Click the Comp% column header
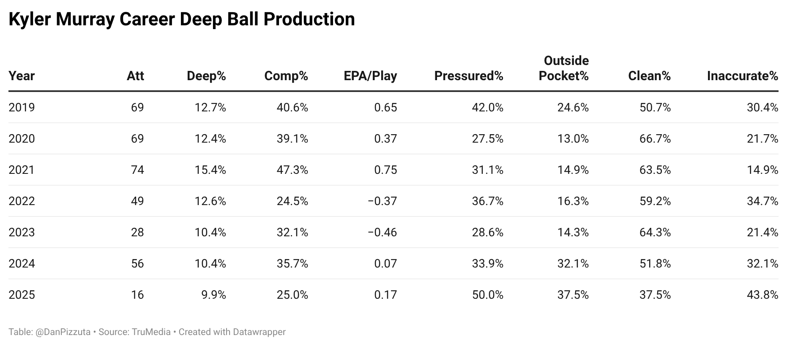Screen dimensions: 787x346 [286, 76]
